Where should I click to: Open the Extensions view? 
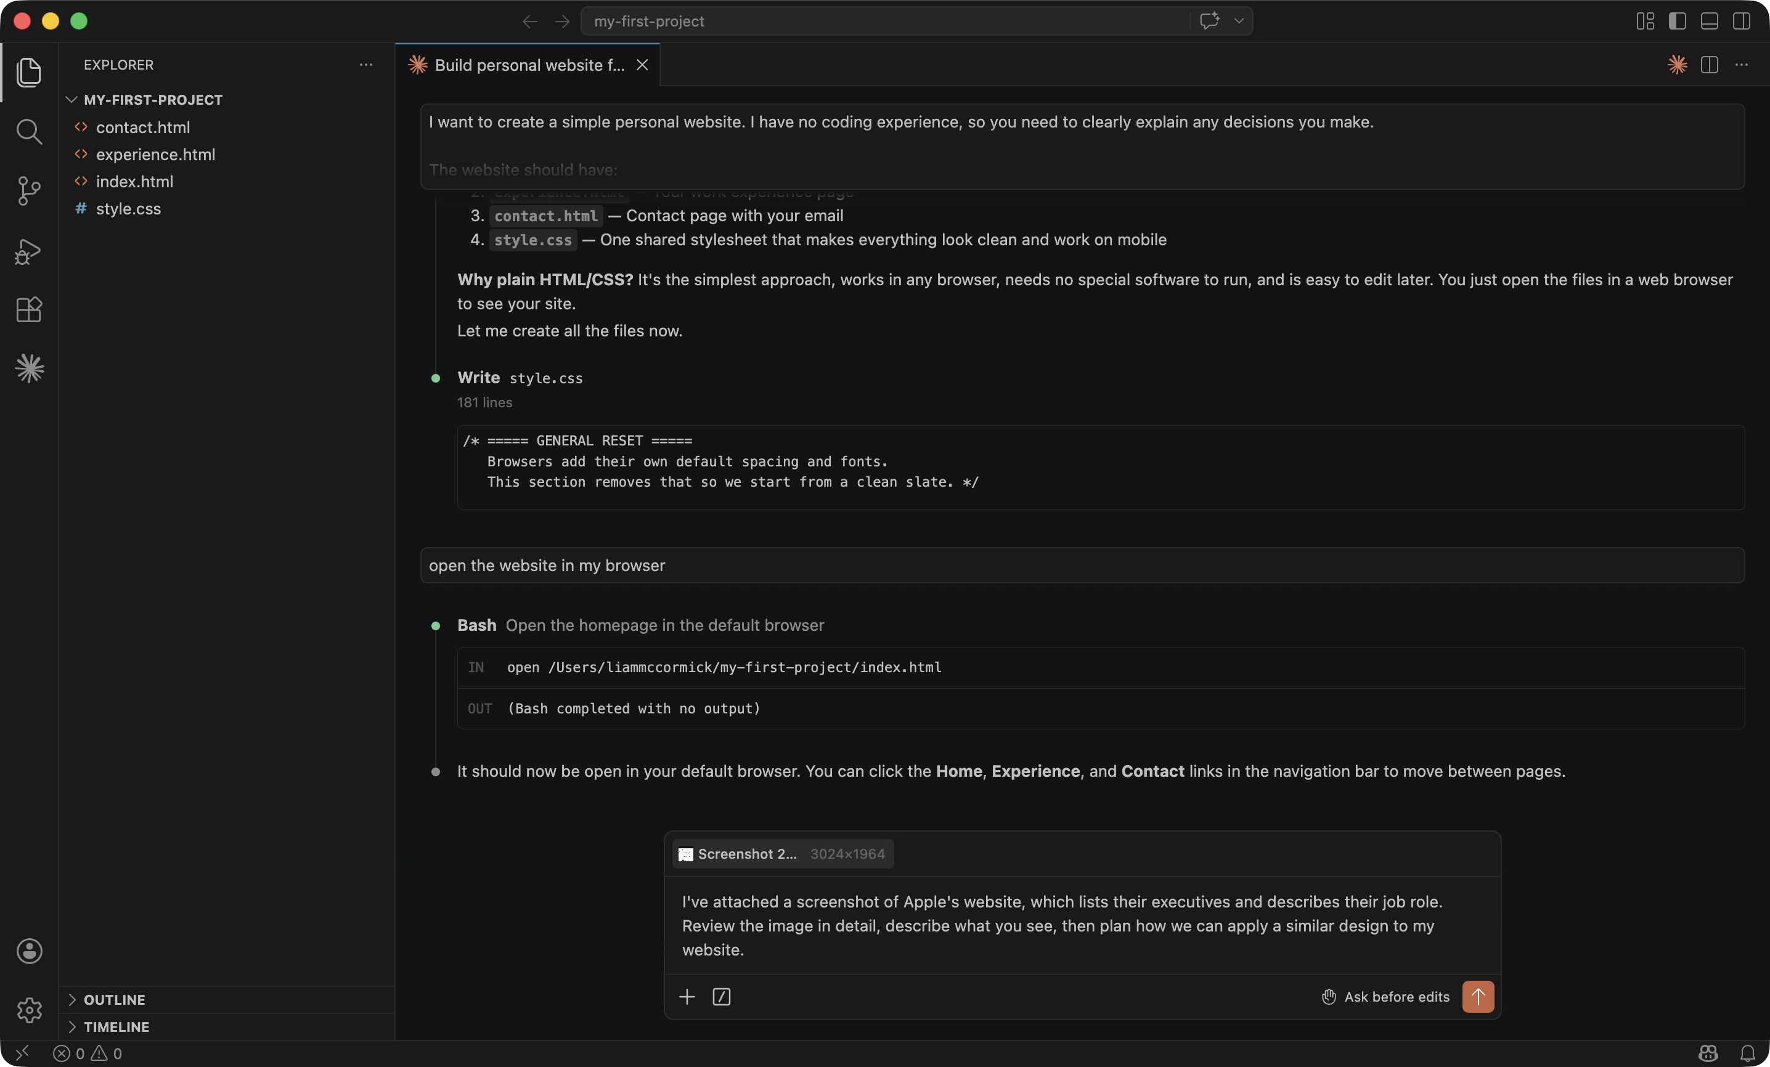tap(29, 309)
